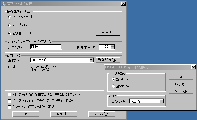Image resolution: width=197 pixels, height=120 pixels.
Task: Select the Macintosh data order radio button
Action: tap(113, 86)
